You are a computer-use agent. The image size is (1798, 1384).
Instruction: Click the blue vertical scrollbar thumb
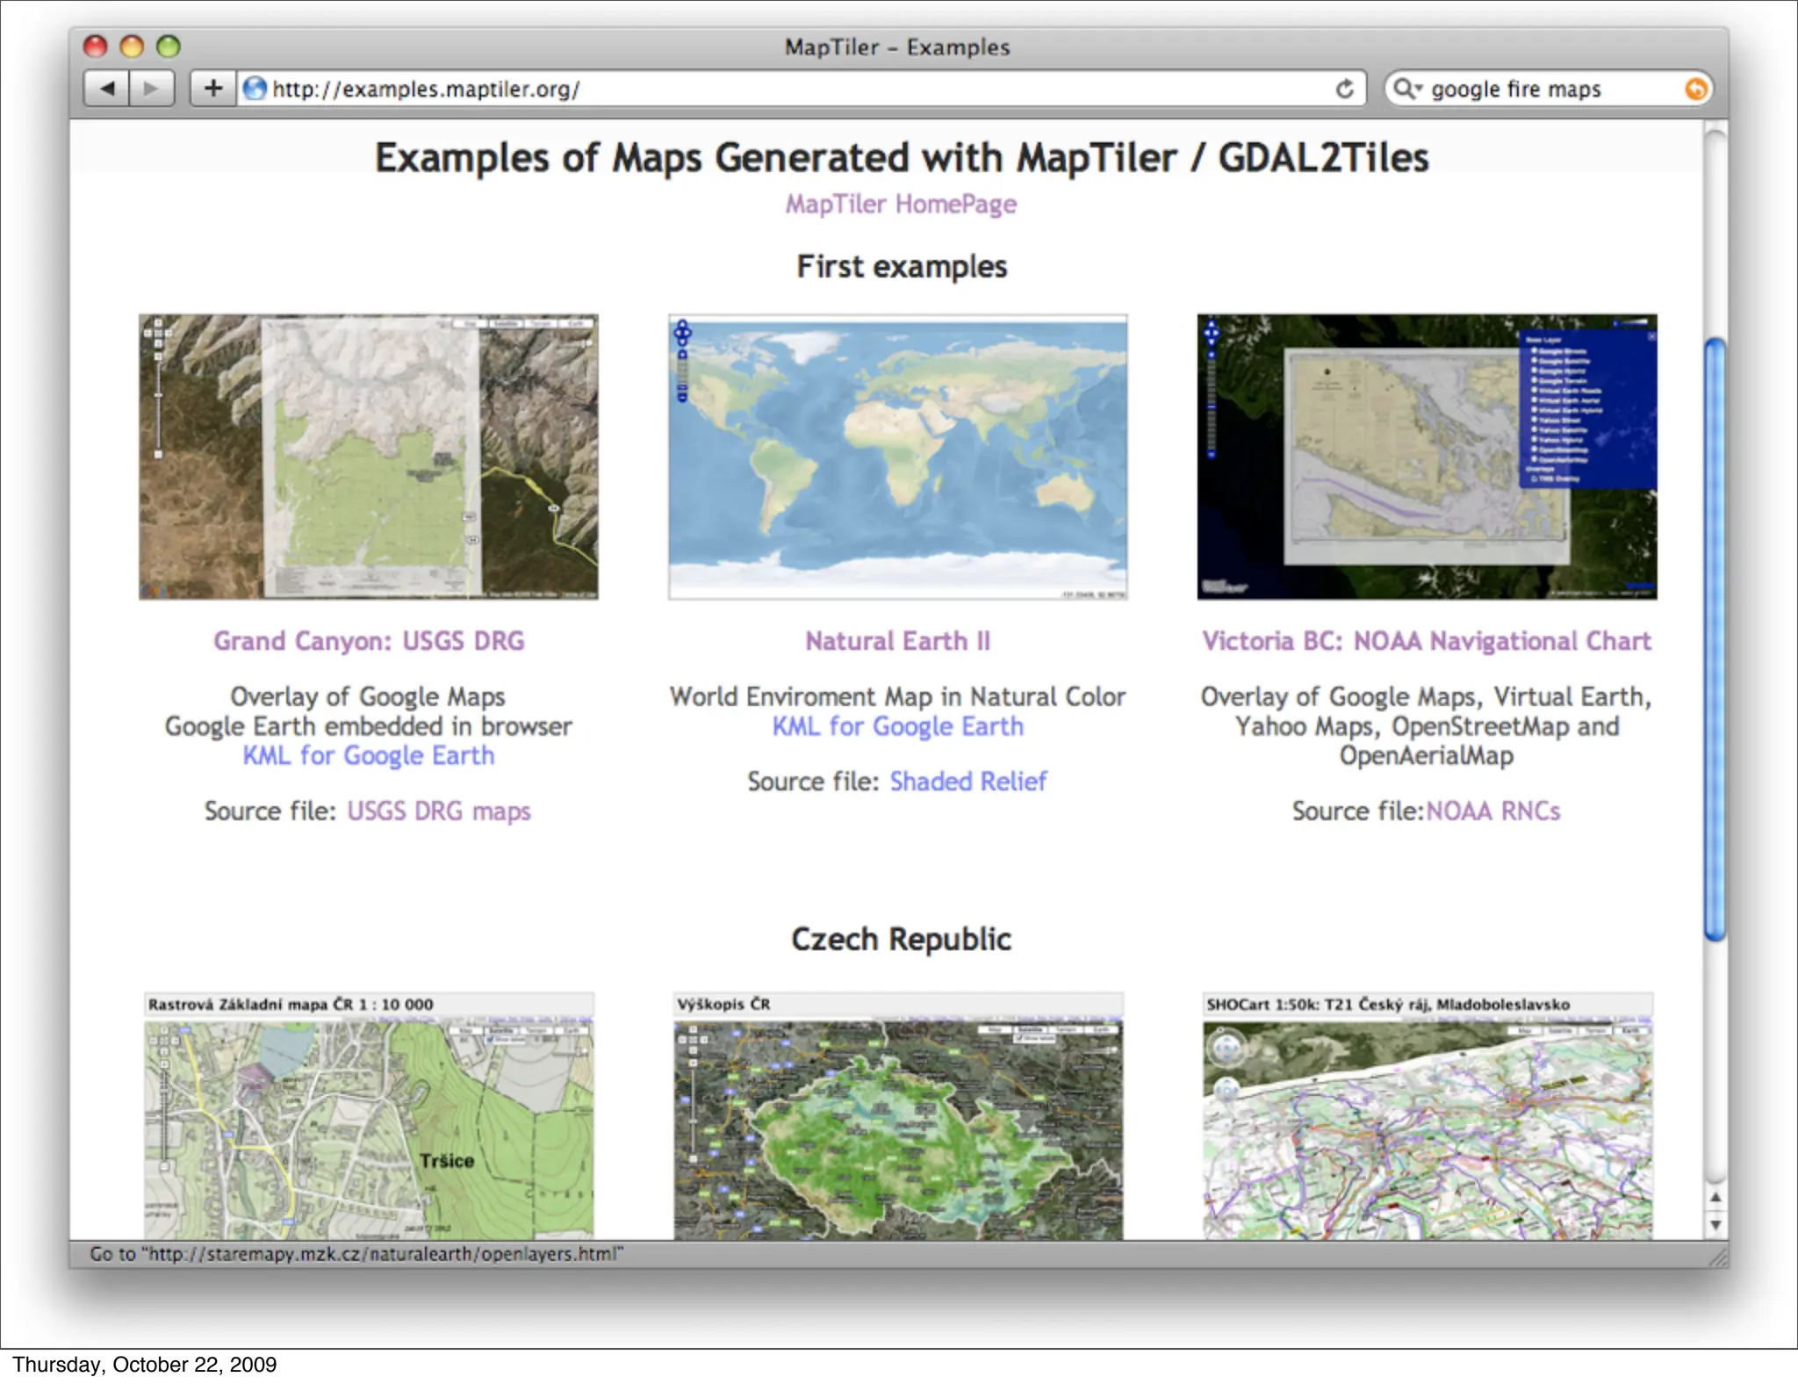tap(1715, 639)
